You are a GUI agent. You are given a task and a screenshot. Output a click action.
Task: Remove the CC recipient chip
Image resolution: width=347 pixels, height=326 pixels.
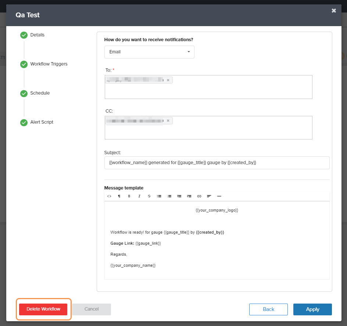[x=168, y=121]
